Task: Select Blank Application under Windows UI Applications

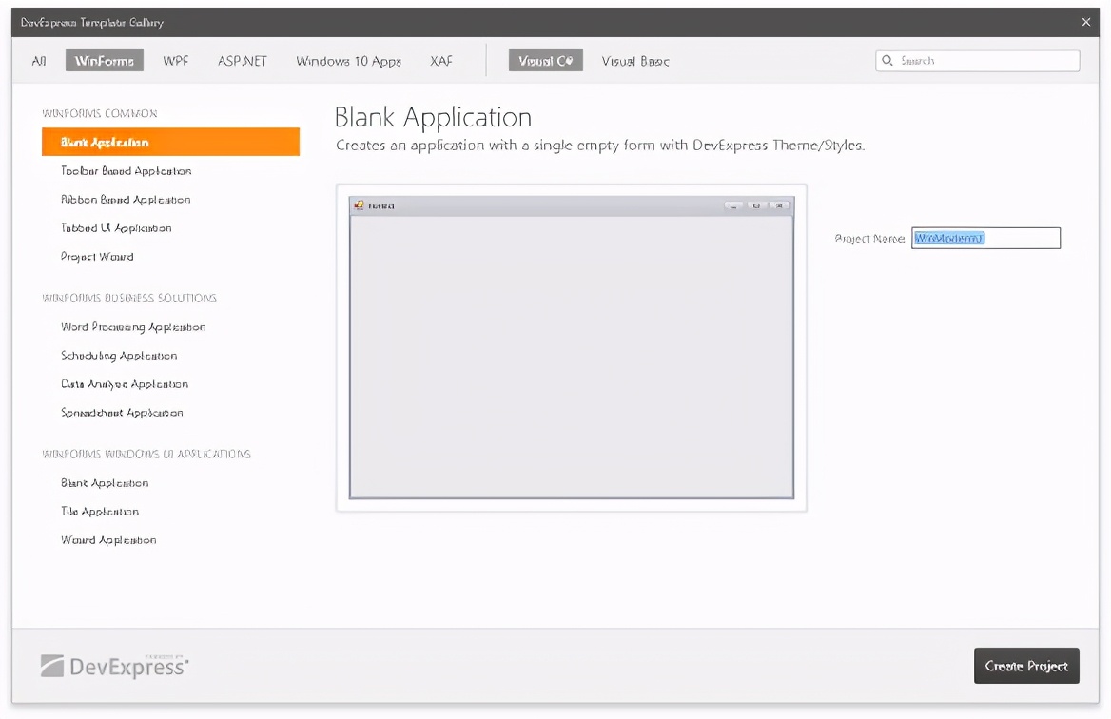Action: click(x=105, y=483)
